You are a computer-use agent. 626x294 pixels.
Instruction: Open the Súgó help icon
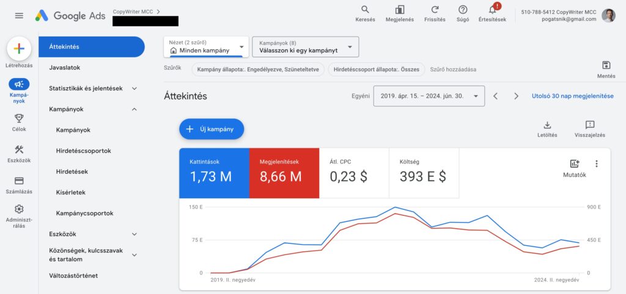[x=463, y=10]
